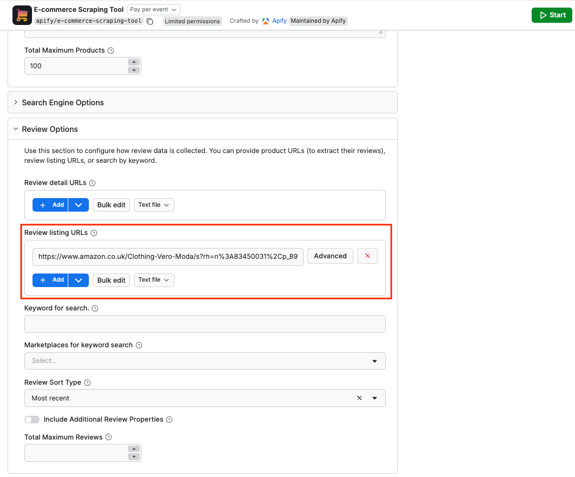Copy the actor name with the copy icon
This screenshot has width=575, height=477.
(x=150, y=21)
